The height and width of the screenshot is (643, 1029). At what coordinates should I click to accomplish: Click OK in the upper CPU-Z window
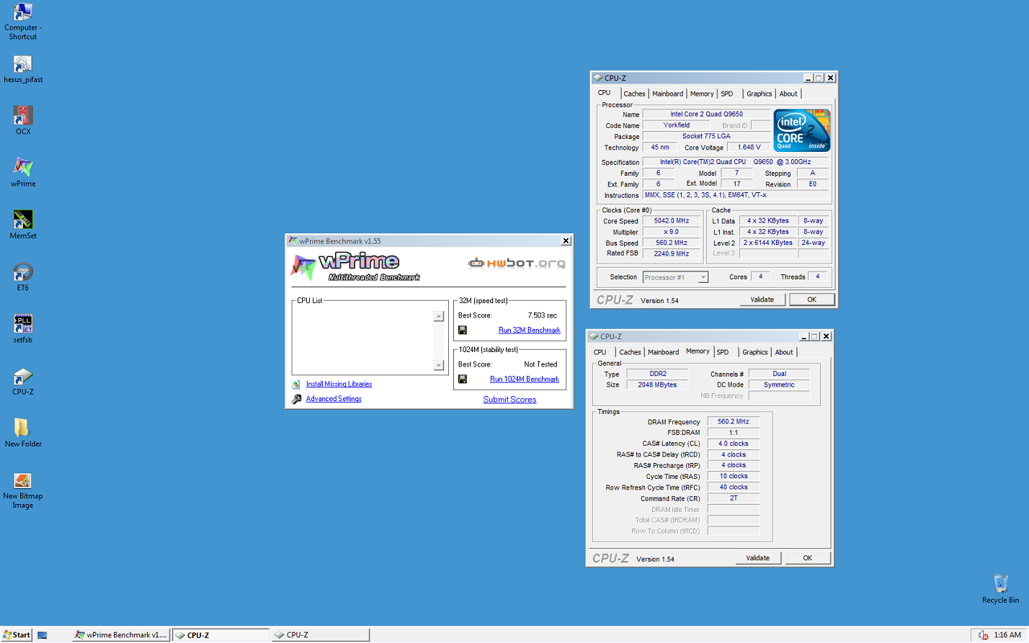(x=811, y=300)
